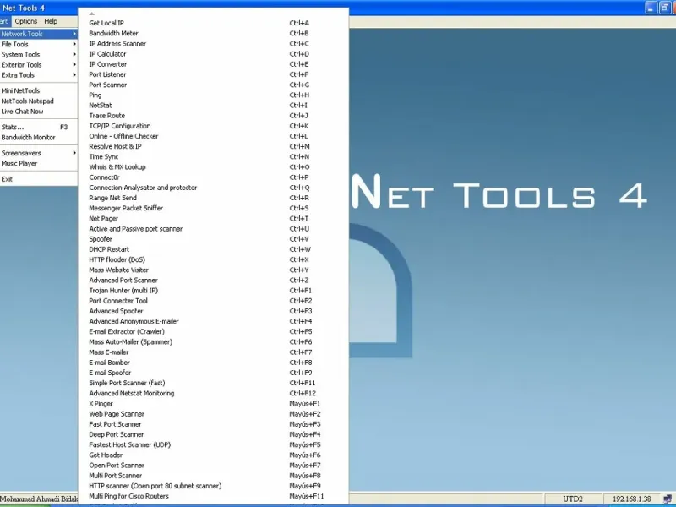676x507 pixels.
Task: Select Multi Port Scanner
Action: pos(213,476)
